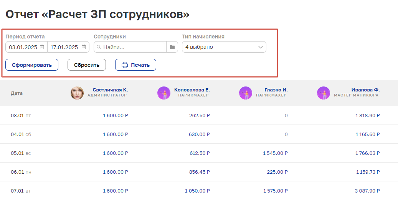
Task: Click Глазко И. purple avatar
Action: click(246, 93)
